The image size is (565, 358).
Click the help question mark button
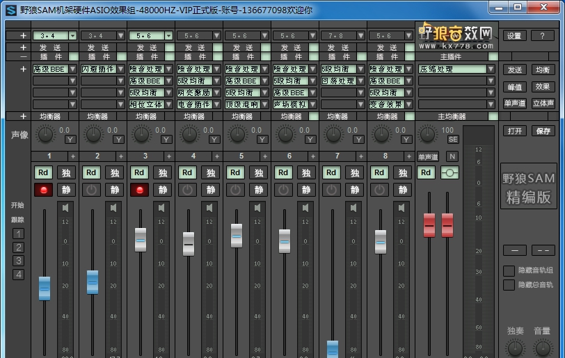click(x=542, y=36)
